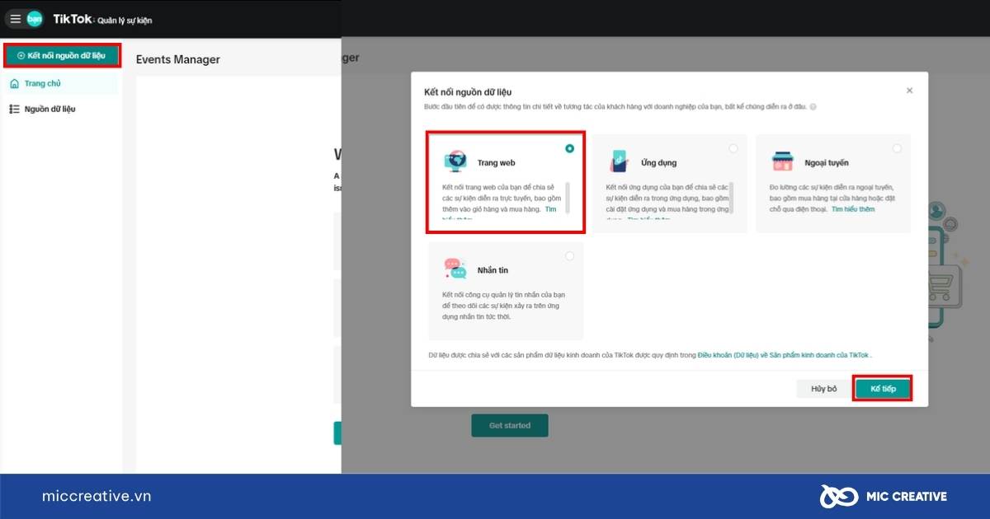This screenshot has width=990, height=519.
Task: Open Nguồn dữ liệu in the sidebar
Action: [x=62, y=109]
